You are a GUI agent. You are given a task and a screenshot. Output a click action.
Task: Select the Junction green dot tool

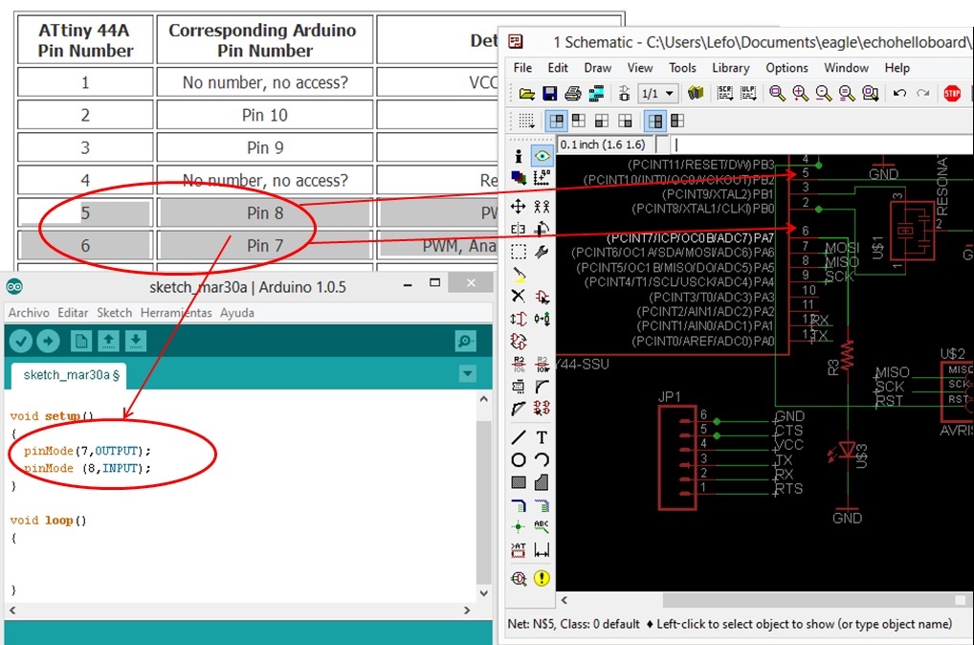pyautogui.click(x=518, y=527)
